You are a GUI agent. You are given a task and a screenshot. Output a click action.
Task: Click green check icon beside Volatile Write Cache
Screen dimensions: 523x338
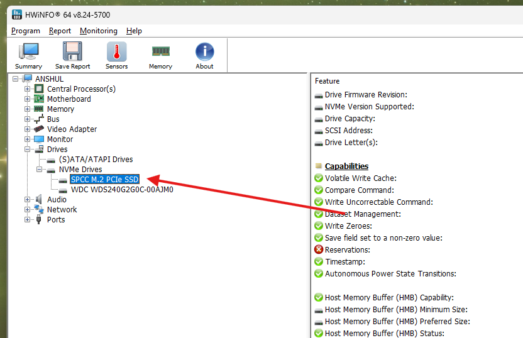319,178
